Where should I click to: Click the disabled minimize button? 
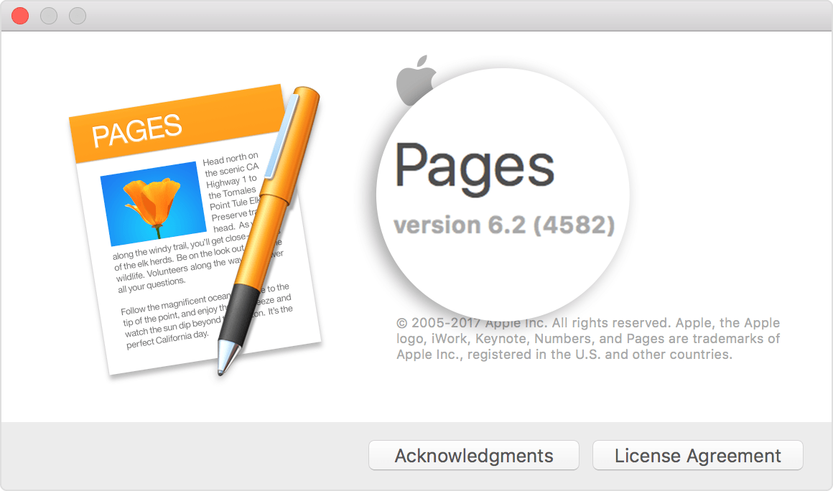[49, 16]
